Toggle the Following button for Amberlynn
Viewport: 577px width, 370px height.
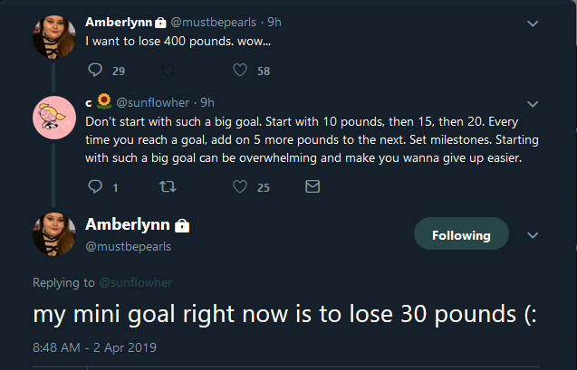pos(461,233)
